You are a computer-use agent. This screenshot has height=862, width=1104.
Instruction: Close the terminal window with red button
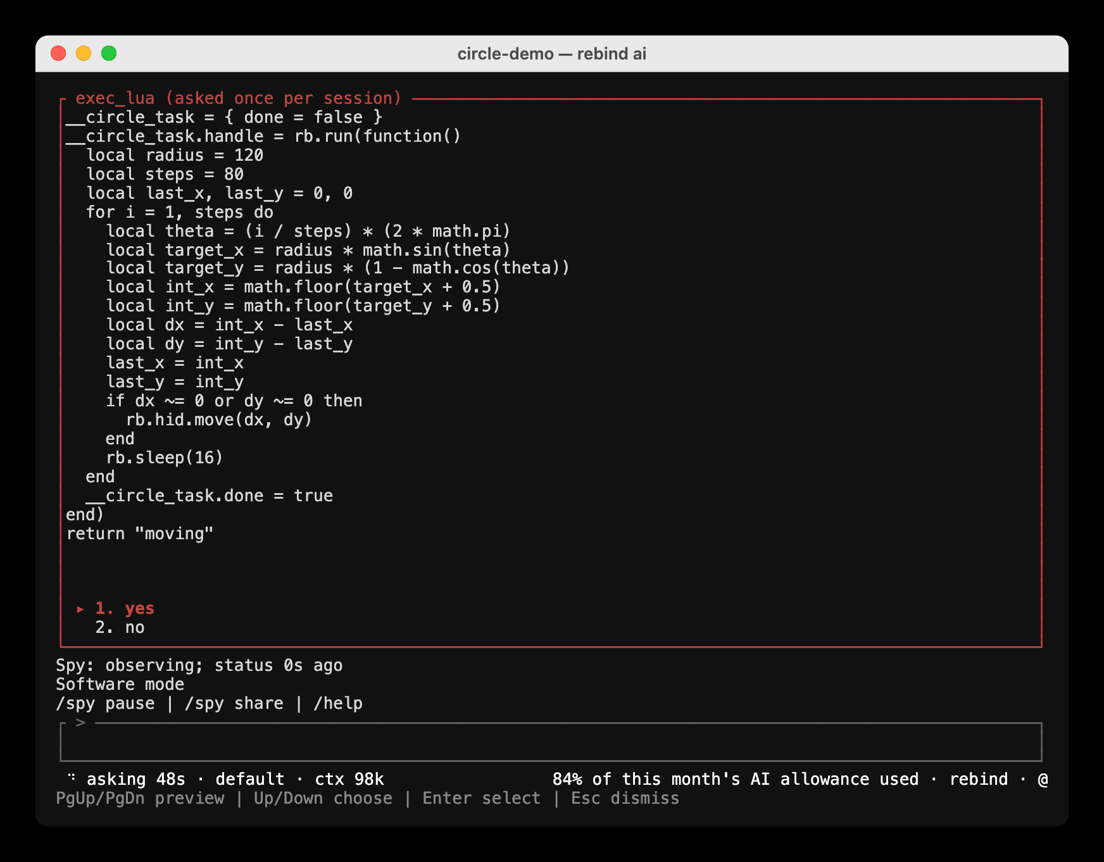58,53
